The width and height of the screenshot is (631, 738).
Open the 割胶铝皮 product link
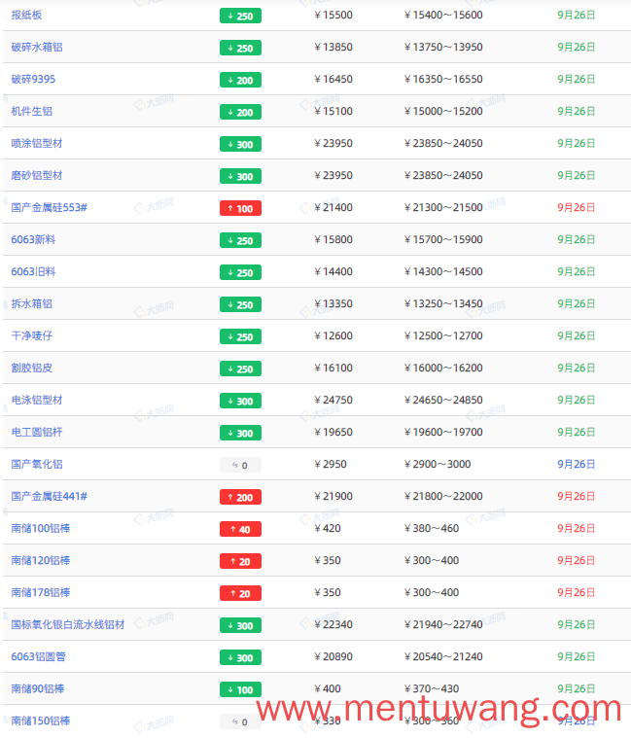[x=31, y=368]
